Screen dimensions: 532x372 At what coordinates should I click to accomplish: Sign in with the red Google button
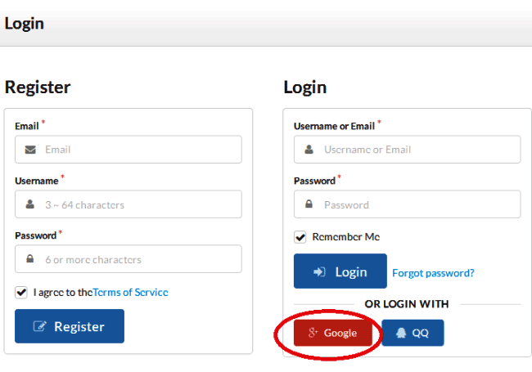[x=333, y=333]
